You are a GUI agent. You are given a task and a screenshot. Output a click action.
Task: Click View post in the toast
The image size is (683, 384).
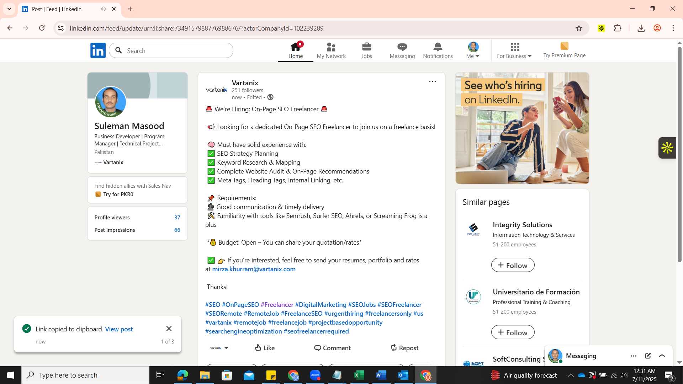[119, 329]
